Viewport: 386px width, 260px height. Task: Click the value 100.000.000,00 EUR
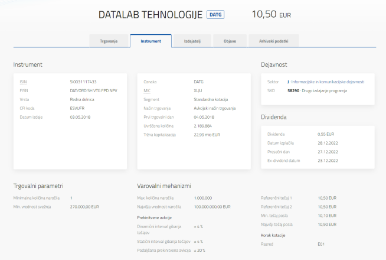pyautogui.click(x=212, y=207)
